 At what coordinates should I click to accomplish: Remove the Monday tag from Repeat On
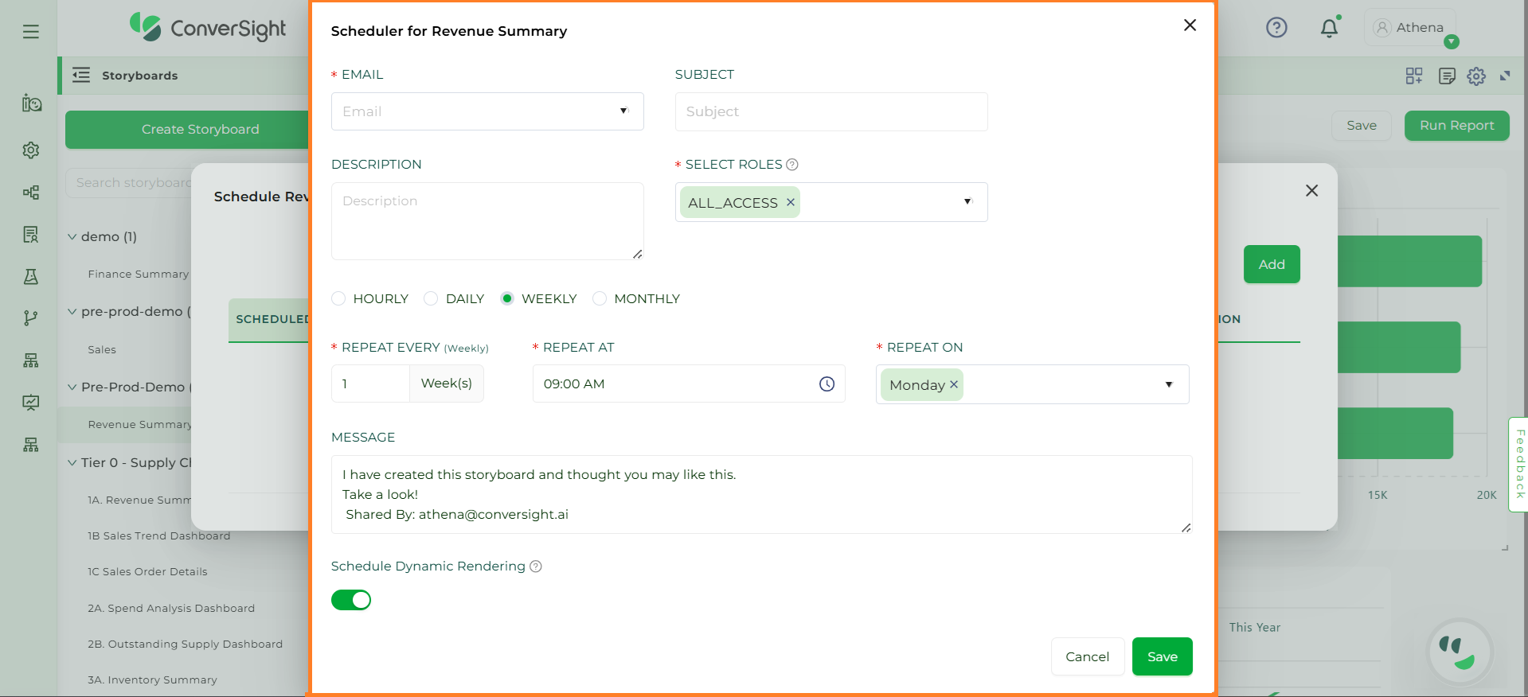click(954, 384)
